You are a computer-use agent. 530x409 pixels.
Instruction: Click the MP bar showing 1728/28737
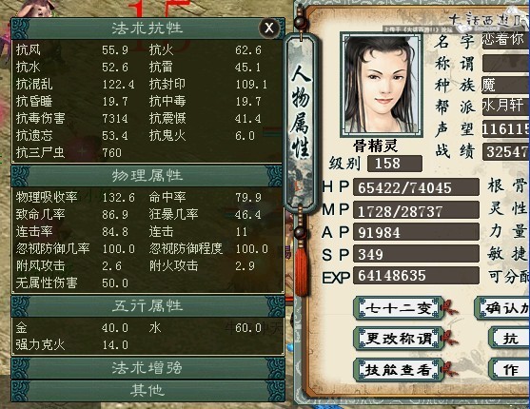pyautogui.click(x=416, y=210)
